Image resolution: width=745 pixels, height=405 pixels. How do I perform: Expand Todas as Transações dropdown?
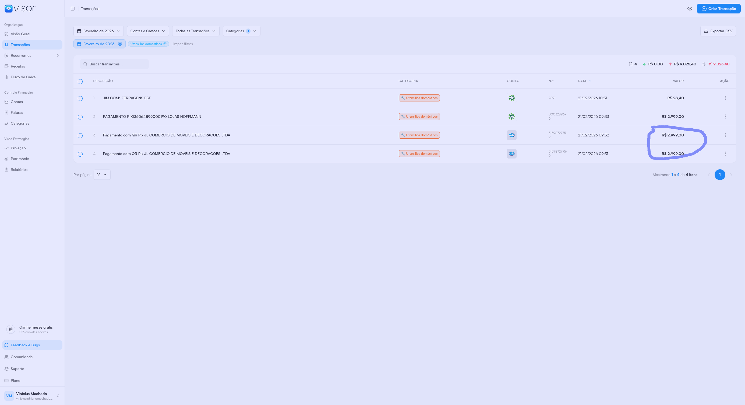[x=196, y=31]
